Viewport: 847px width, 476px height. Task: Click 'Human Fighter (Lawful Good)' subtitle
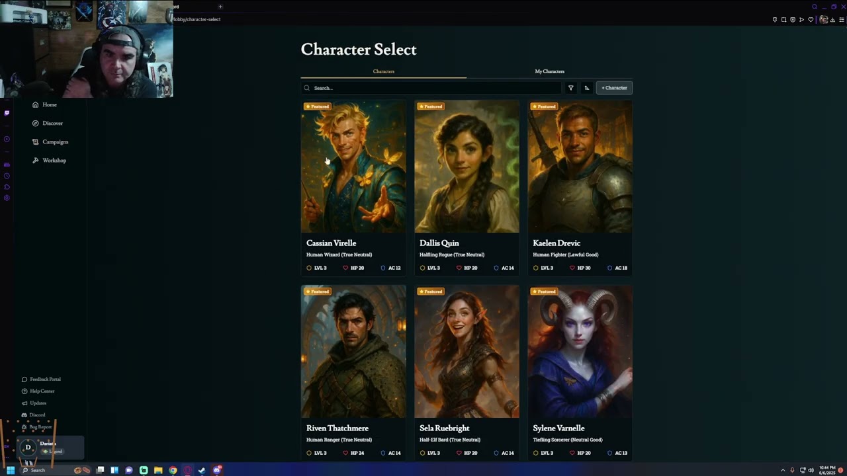coord(565,255)
